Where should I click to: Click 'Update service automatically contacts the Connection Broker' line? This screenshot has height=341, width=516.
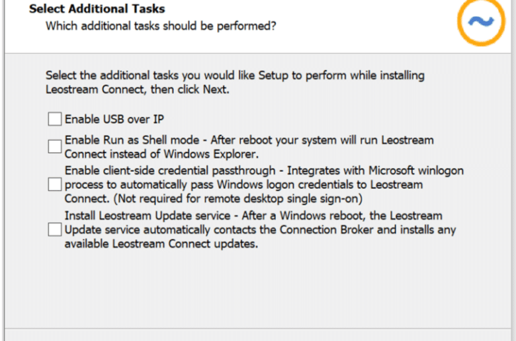click(x=260, y=229)
